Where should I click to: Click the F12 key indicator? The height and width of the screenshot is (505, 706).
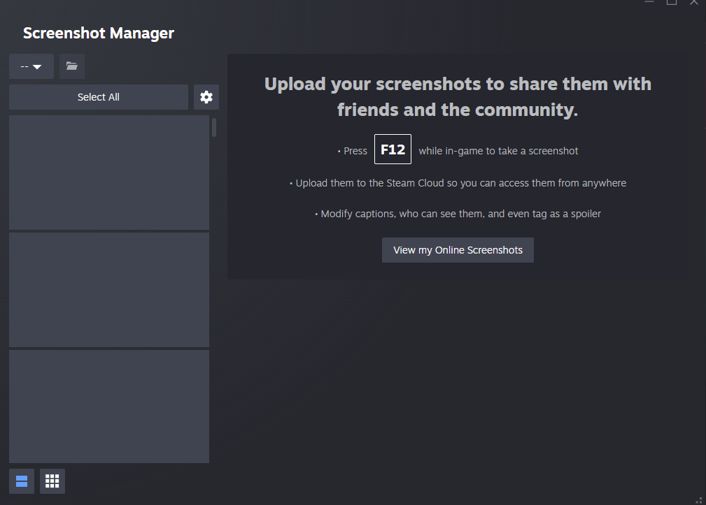click(x=393, y=149)
